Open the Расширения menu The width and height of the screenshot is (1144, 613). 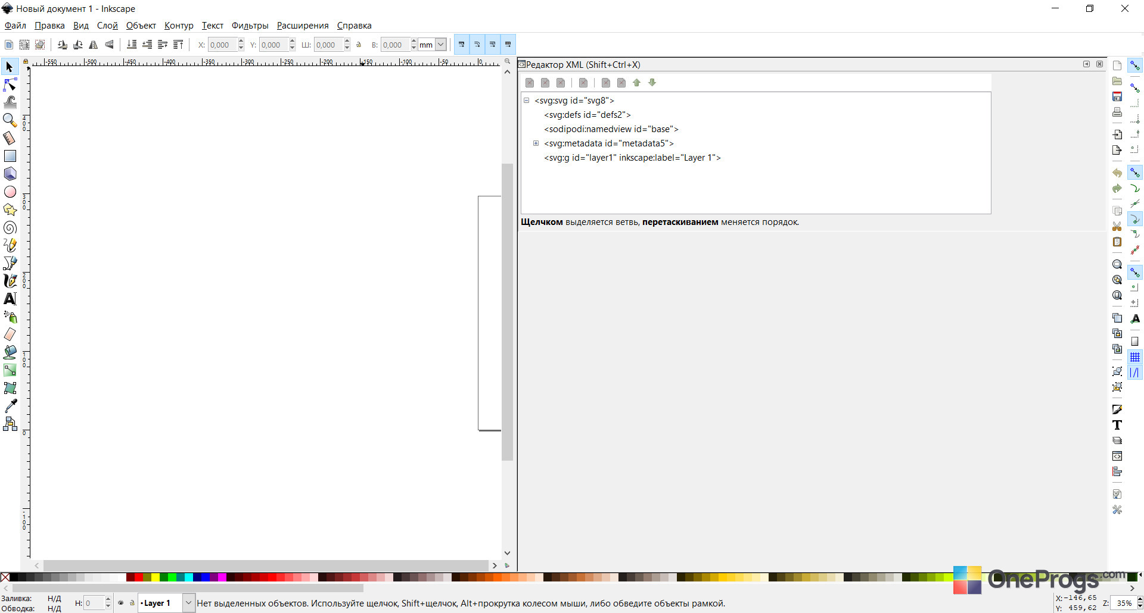303,26
